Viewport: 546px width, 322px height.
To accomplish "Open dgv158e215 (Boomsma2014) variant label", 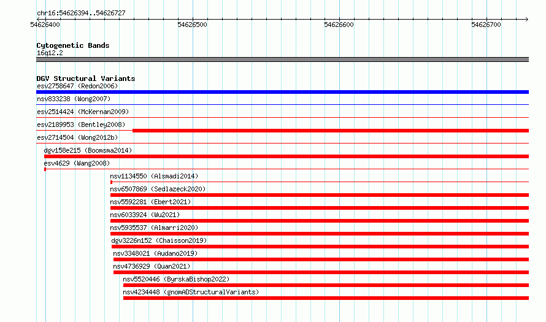I will (x=88, y=150).
